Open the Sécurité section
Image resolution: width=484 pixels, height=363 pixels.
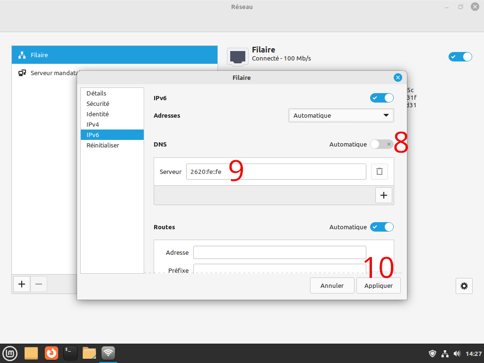click(98, 104)
